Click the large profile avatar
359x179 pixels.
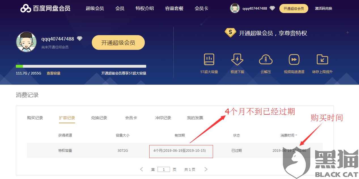pyautogui.click(x=26, y=42)
